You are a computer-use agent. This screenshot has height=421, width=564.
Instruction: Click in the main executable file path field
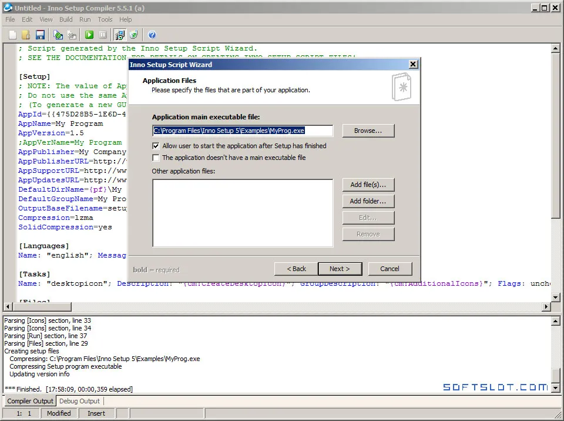(x=243, y=131)
